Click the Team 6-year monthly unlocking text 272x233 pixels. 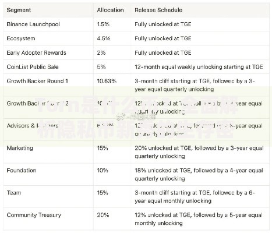click(195, 197)
